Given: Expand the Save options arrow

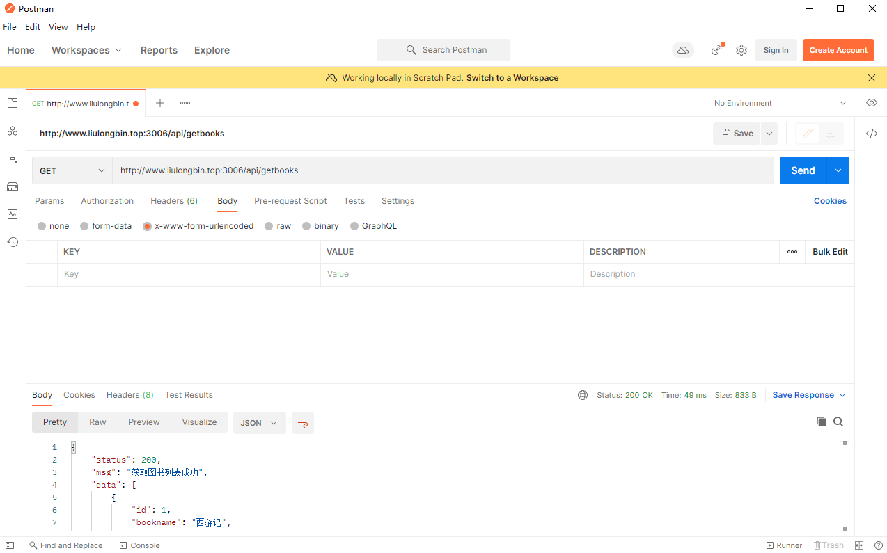Looking at the screenshot, I should point(769,134).
